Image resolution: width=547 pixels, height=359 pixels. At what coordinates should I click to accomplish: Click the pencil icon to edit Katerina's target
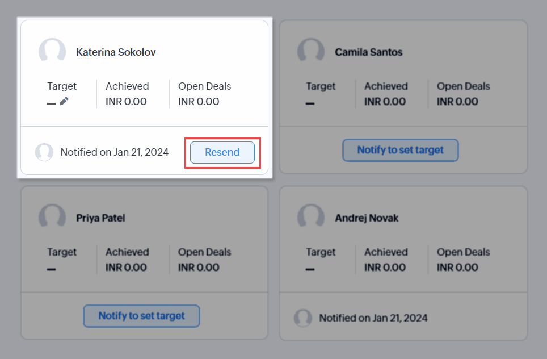click(x=64, y=101)
